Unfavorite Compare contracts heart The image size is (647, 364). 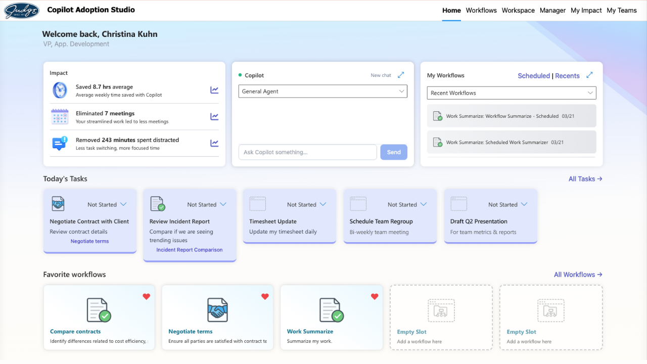[146, 297]
